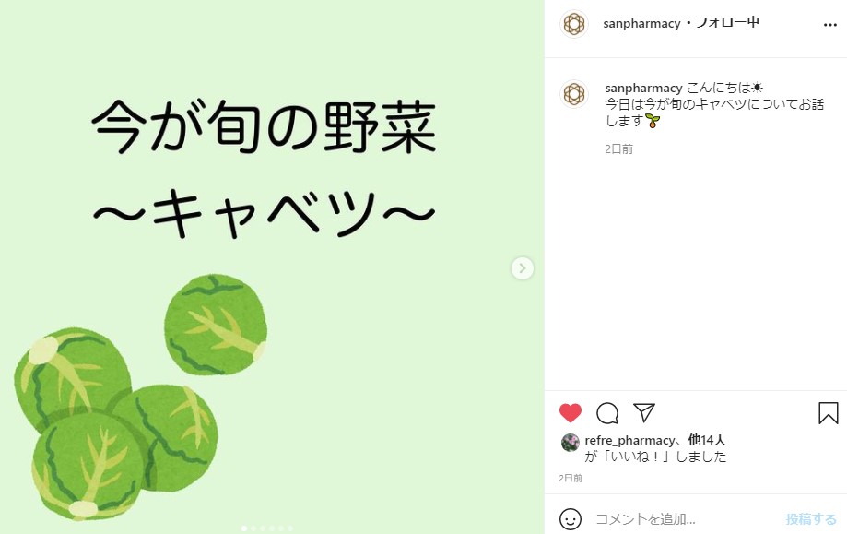Select the cabbage post image
The image size is (847, 534).
click(272, 267)
